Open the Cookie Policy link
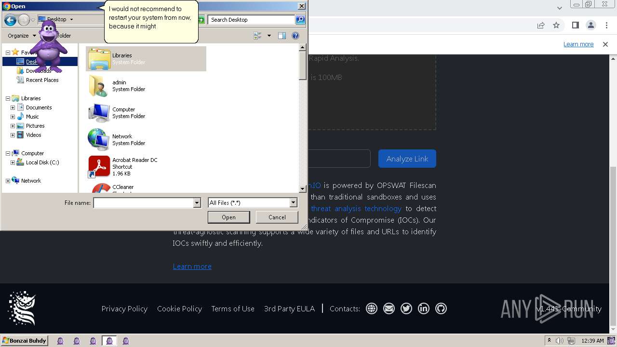 (x=179, y=308)
